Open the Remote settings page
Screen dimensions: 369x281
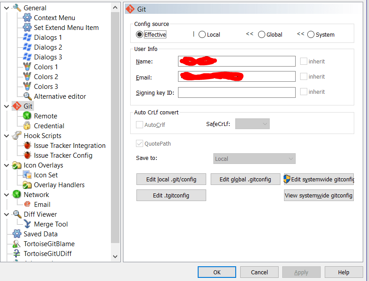(x=46, y=116)
